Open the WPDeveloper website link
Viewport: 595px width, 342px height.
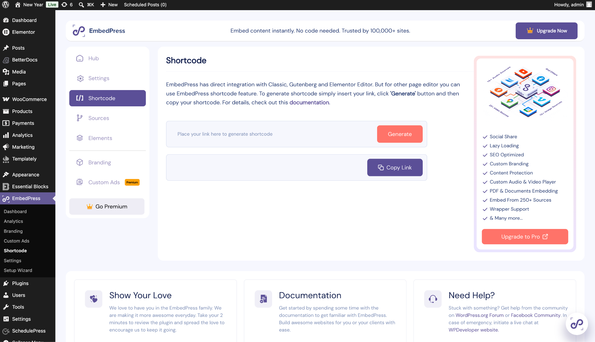point(473,330)
